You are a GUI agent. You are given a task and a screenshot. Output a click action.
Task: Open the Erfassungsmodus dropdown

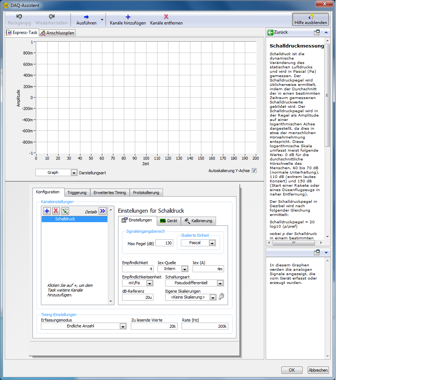pyautogui.click(x=123, y=326)
